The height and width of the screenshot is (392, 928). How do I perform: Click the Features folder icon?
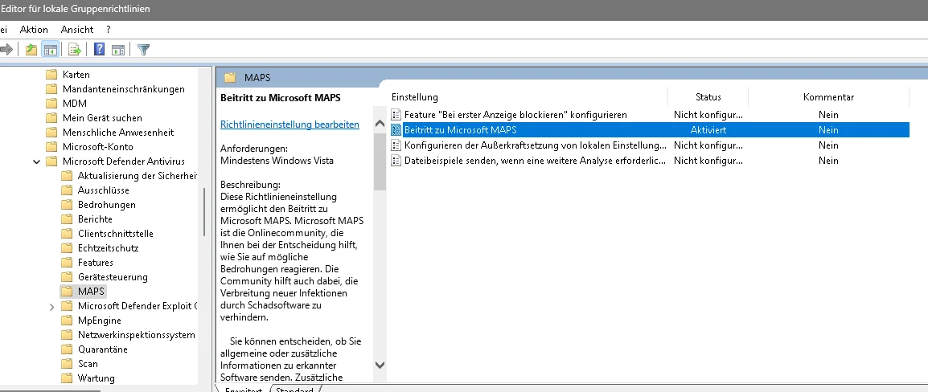pyautogui.click(x=67, y=263)
